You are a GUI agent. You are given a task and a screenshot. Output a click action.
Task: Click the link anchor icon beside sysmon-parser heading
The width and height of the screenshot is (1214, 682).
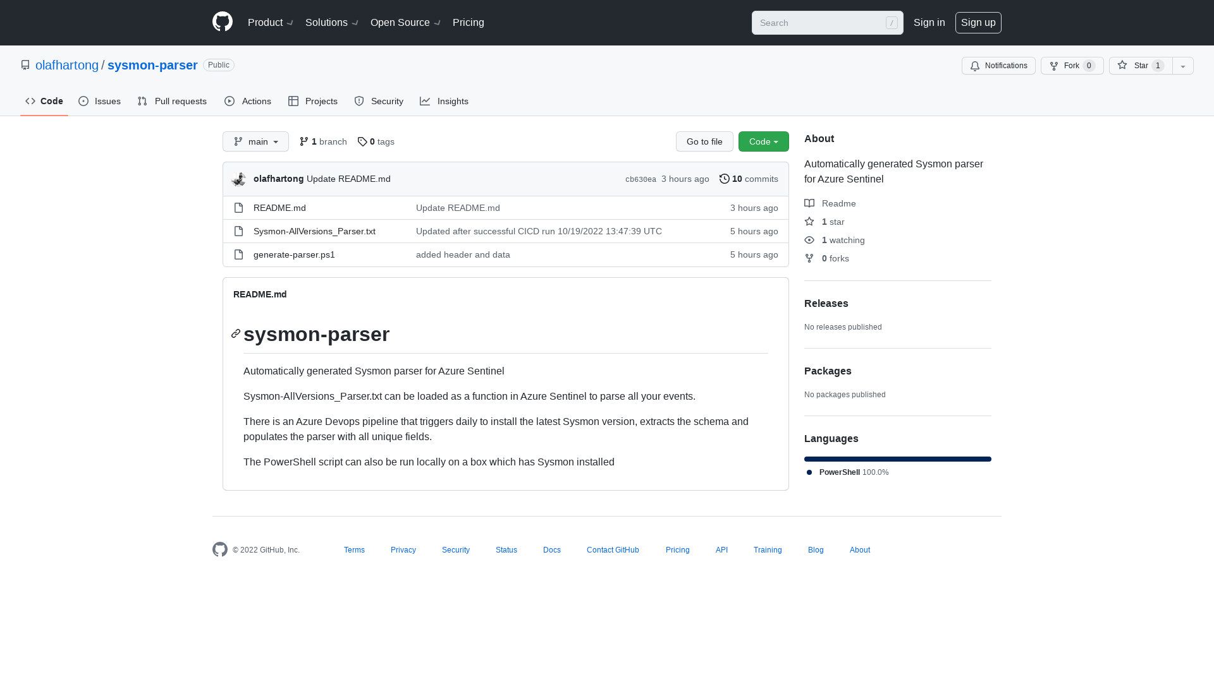click(x=235, y=333)
